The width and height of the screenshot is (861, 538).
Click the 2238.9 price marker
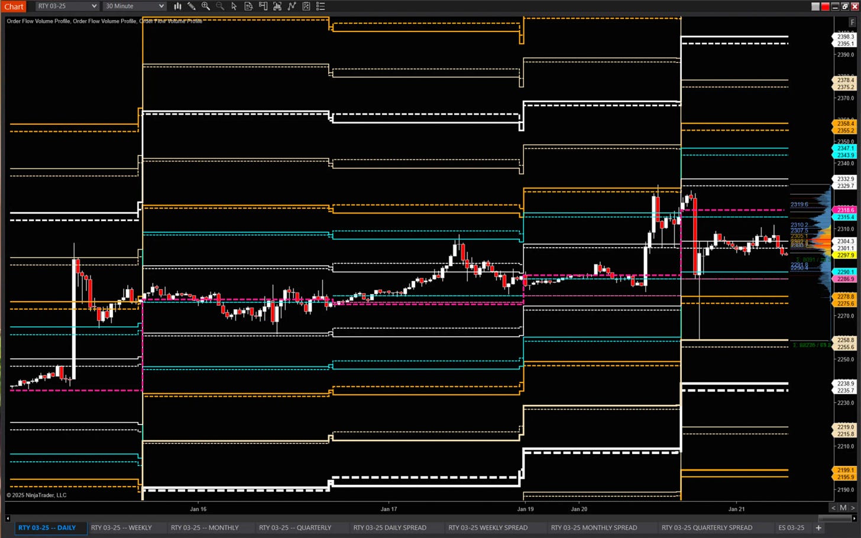pyautogui.click(x=844, y=384)
